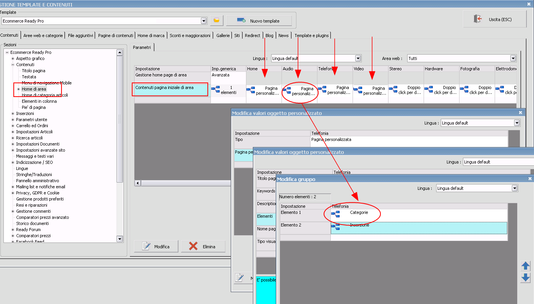
Task: Select Home di categoria articoli tree item
Action: coord(45,95)
